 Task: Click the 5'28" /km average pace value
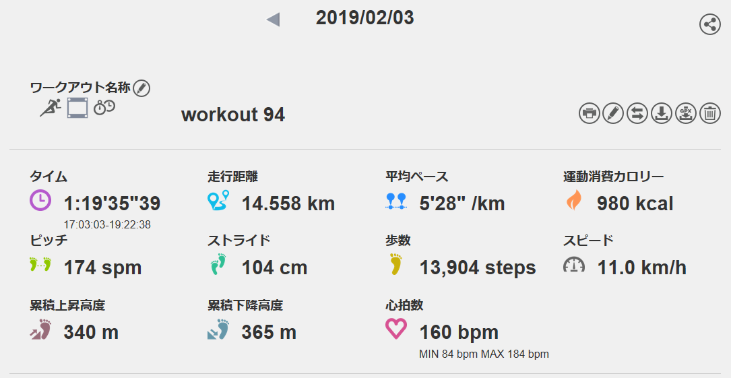pyautogui.click(x=462, y=203)
